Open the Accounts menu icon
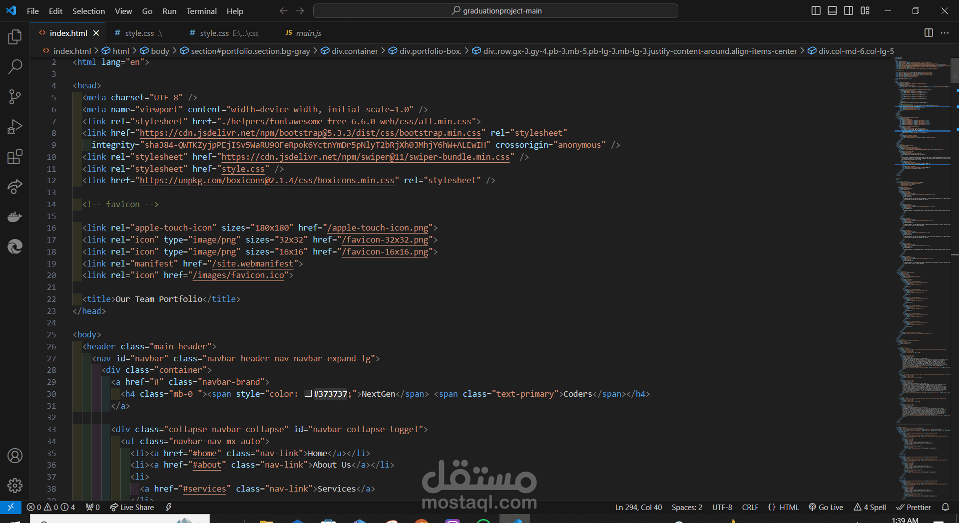The width and height of the screenshot is (959, 523). [15, 456]
